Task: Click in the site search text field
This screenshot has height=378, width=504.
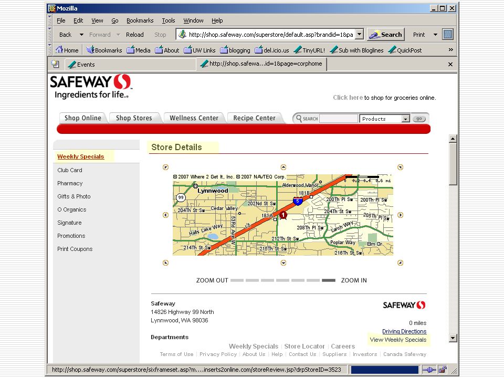Action: pos(339,119)
